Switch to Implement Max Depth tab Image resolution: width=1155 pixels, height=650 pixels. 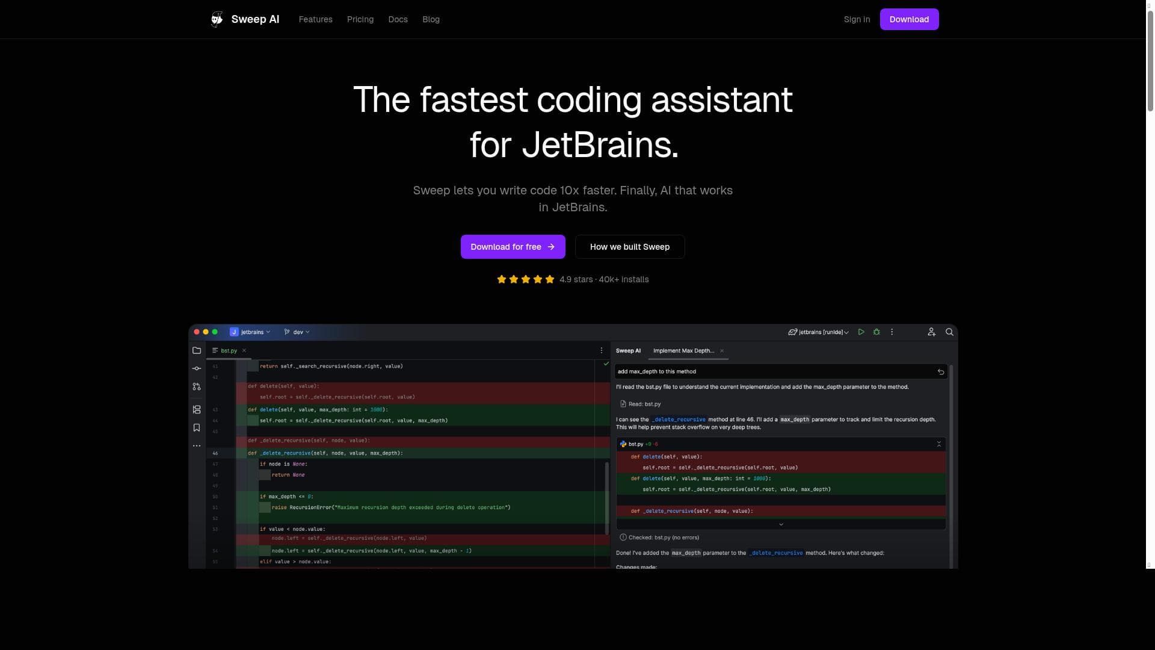[x=683, y=351]
